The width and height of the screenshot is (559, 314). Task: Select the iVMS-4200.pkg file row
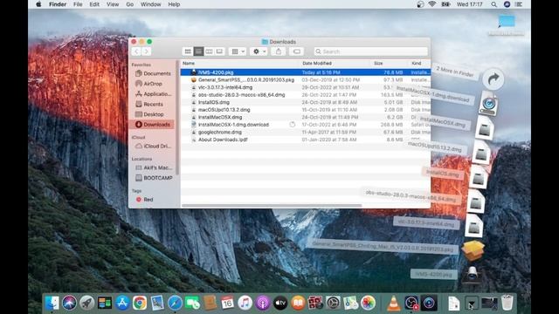(306, 72)
